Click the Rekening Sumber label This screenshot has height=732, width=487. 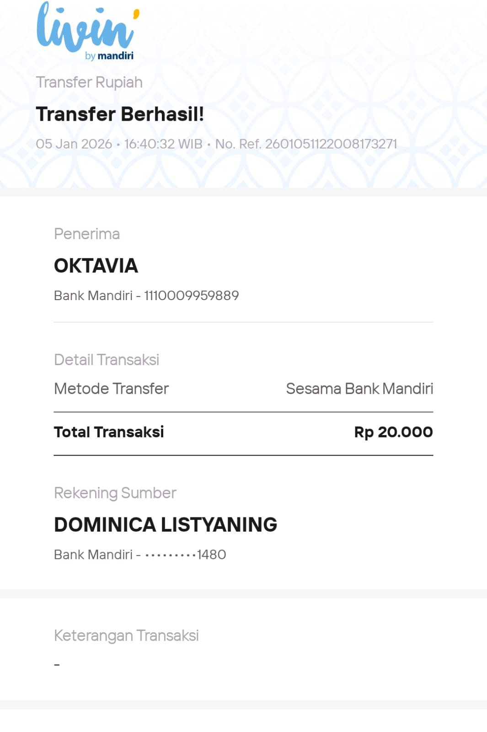[115, 493]
